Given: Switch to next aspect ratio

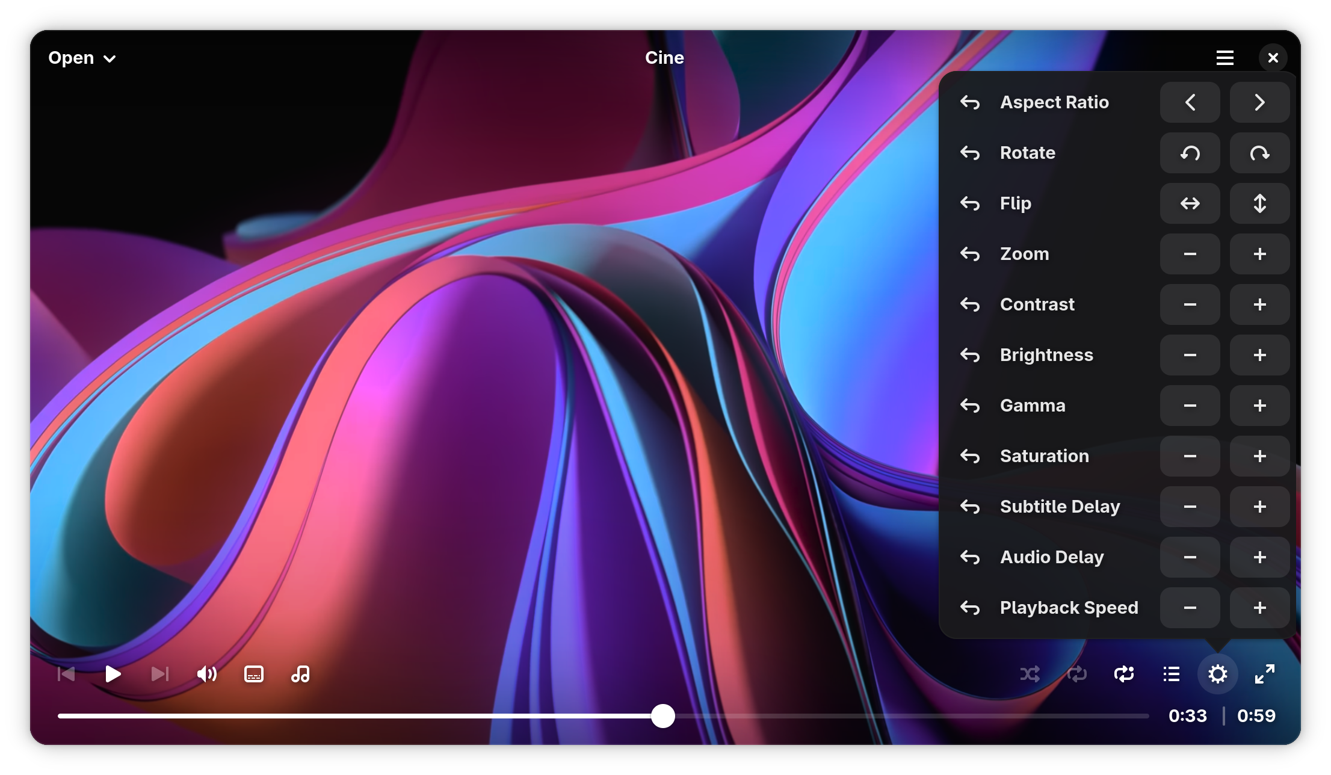Looking at the screenshot, I should (x=1259, y=102).
